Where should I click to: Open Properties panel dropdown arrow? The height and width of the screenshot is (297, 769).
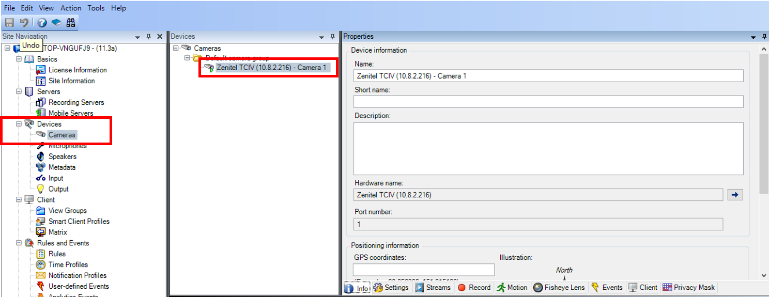tap(753, 37)
